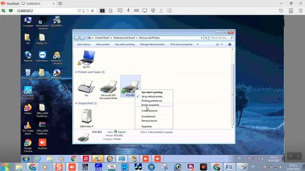Viewport: 305px width, 171px height.
Task: Click Chrome icon in remote taskbar
Action: click(x=73, y=159)
